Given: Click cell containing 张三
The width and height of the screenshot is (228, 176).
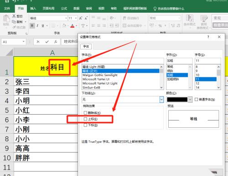Looking at the screenshot, I should pyautogui.click(x=46, y=81).
